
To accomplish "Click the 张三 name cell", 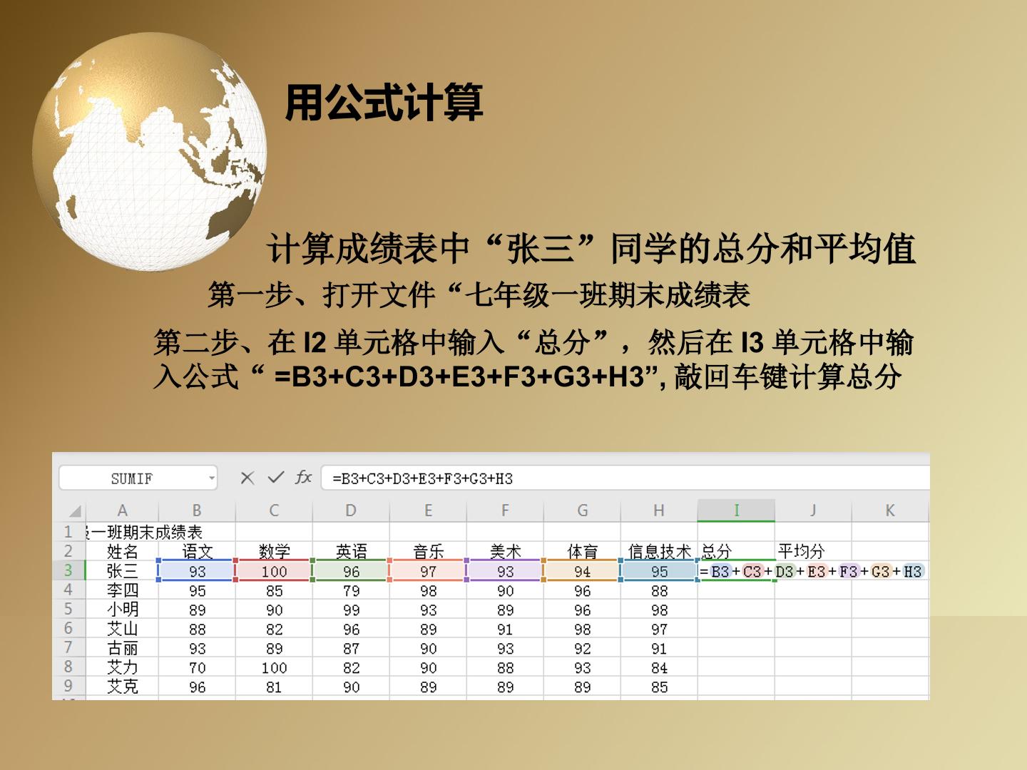I will pos(122,570).
